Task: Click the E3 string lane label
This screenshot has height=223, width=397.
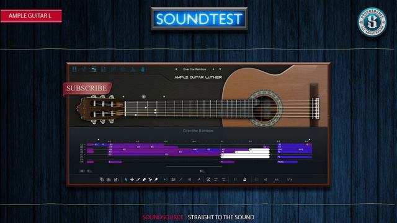Action: [x=82, y=145]
